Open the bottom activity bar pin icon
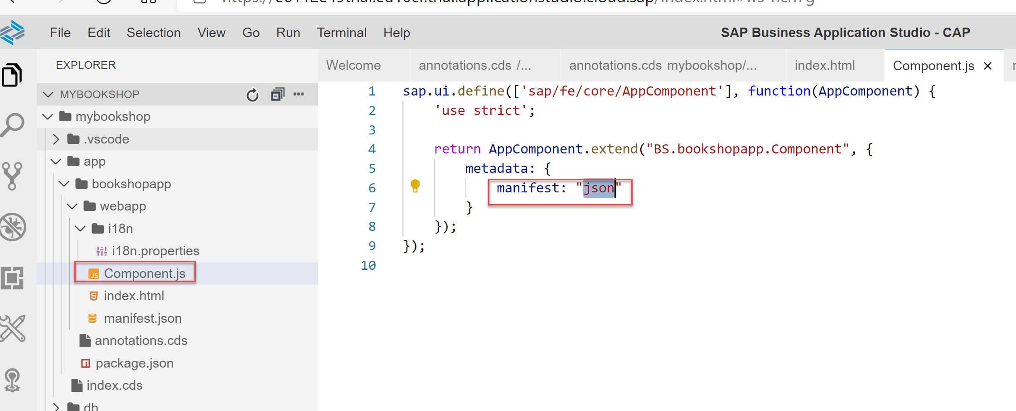This screenshot has height=411, width=1016. [x=12, y=380]
